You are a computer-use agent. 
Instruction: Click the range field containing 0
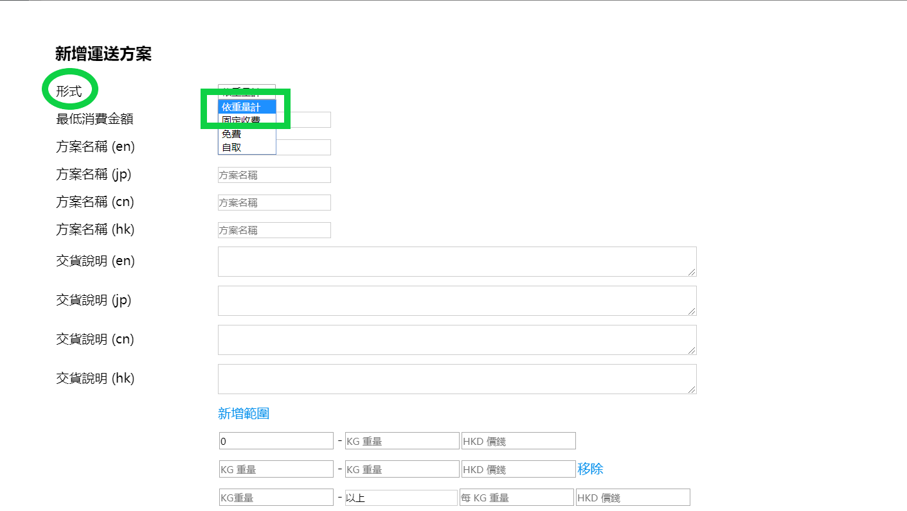[276, 441]
